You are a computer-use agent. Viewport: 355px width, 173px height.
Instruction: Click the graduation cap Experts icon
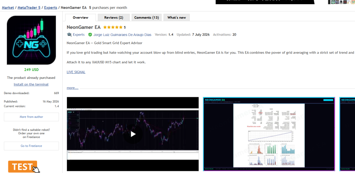click(x=69, y=35)
